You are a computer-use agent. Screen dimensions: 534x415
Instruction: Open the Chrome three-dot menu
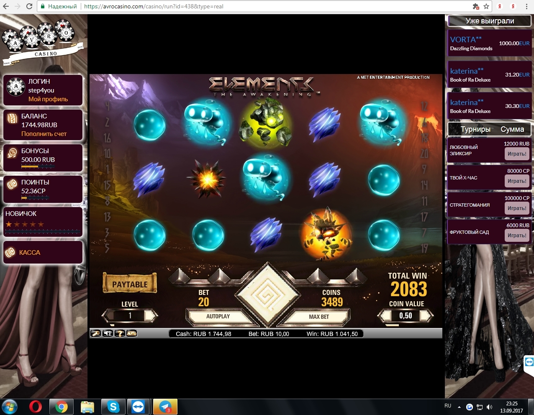[526, 6]
